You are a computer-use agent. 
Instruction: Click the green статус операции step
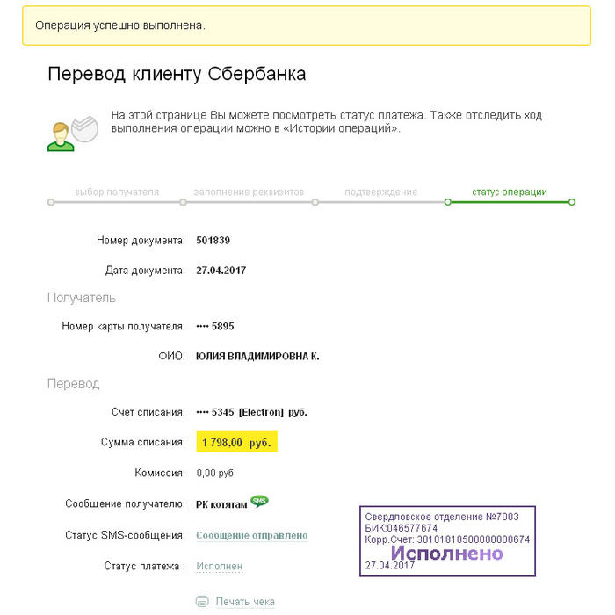[x=510, y=192]
